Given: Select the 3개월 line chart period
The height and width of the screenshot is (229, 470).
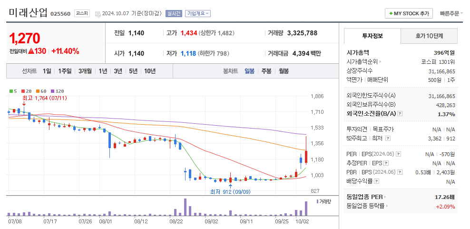Looking at the screenshot, I should point(85,71).
